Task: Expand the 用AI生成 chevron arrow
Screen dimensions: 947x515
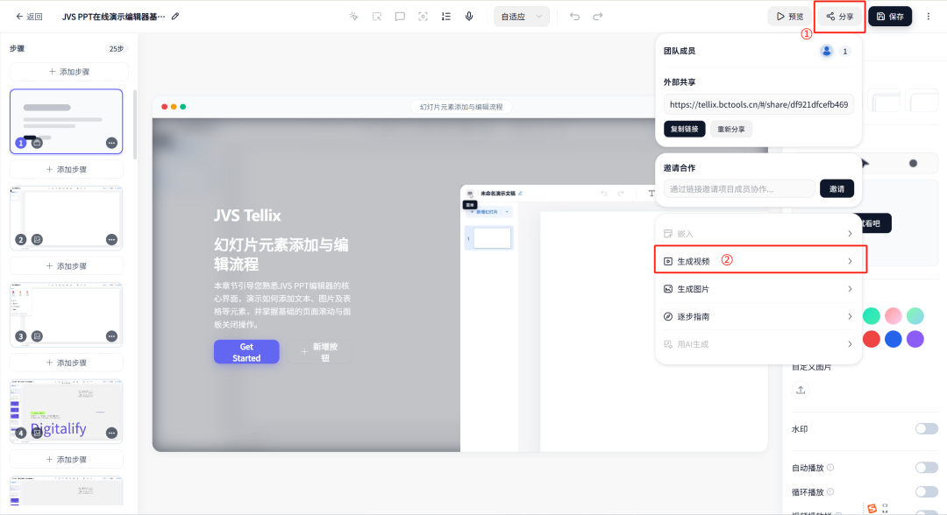Action: coord(850,344)
